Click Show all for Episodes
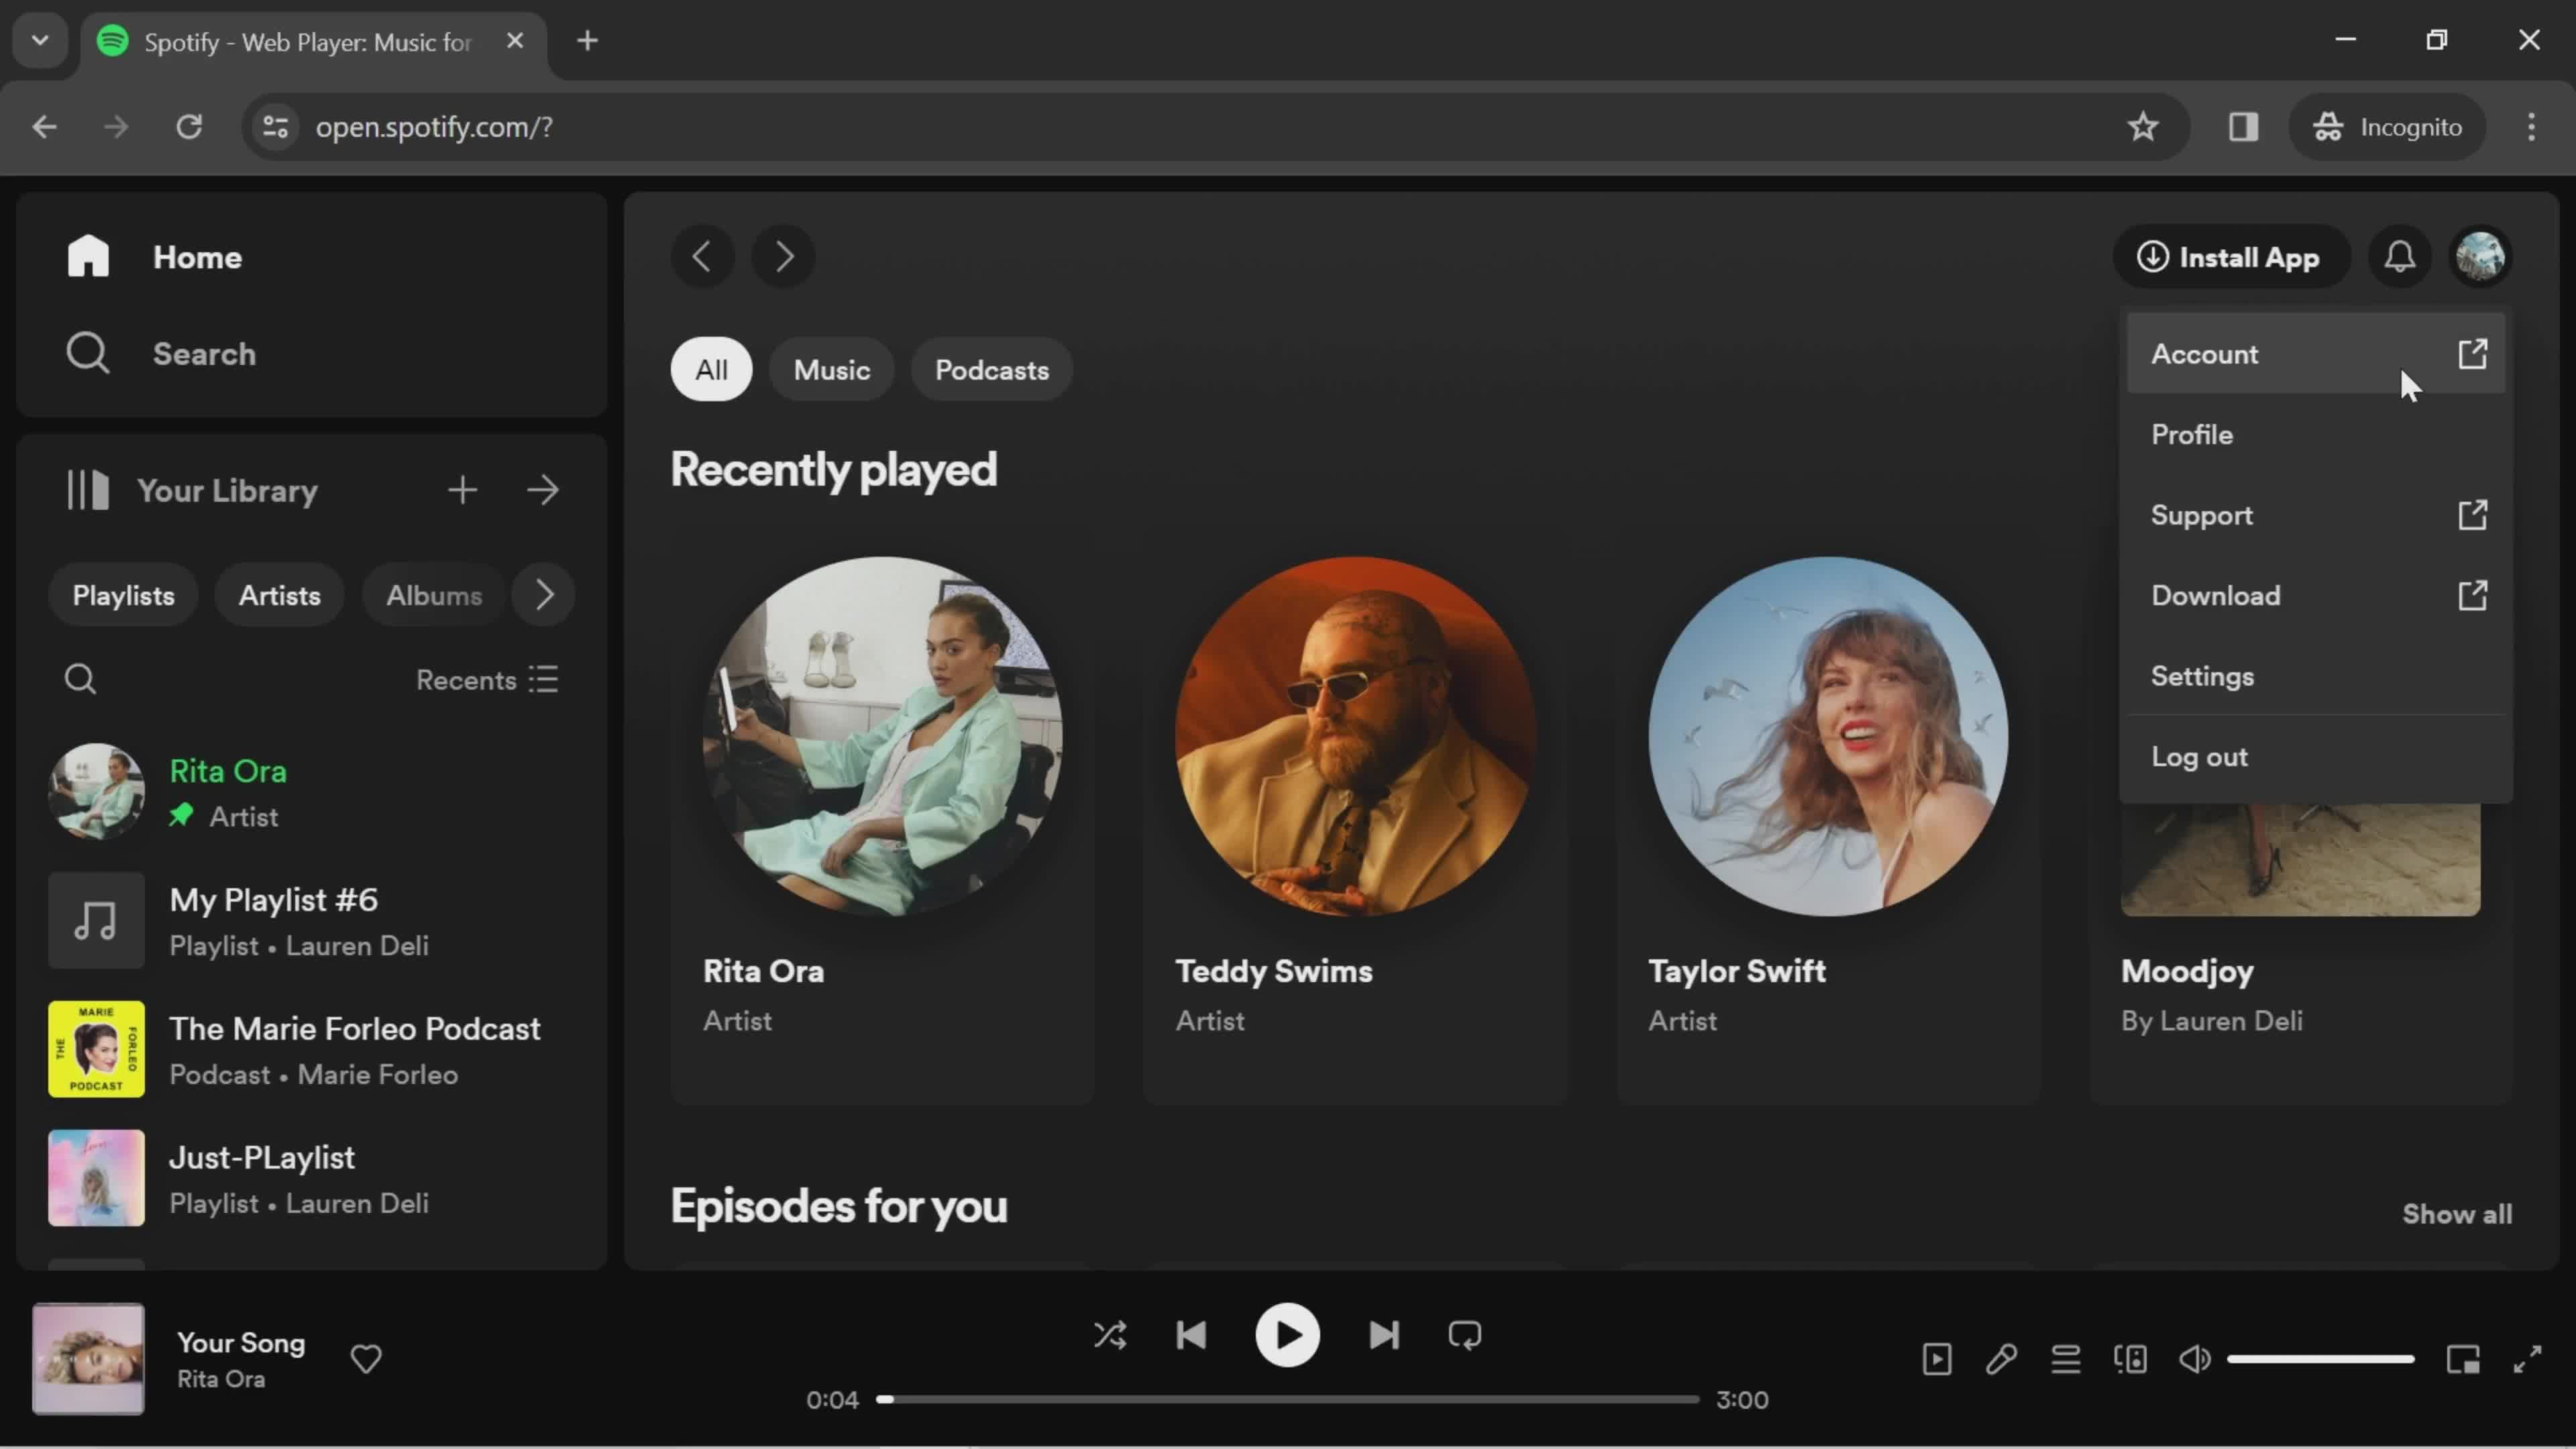 click(2457, 1214)
